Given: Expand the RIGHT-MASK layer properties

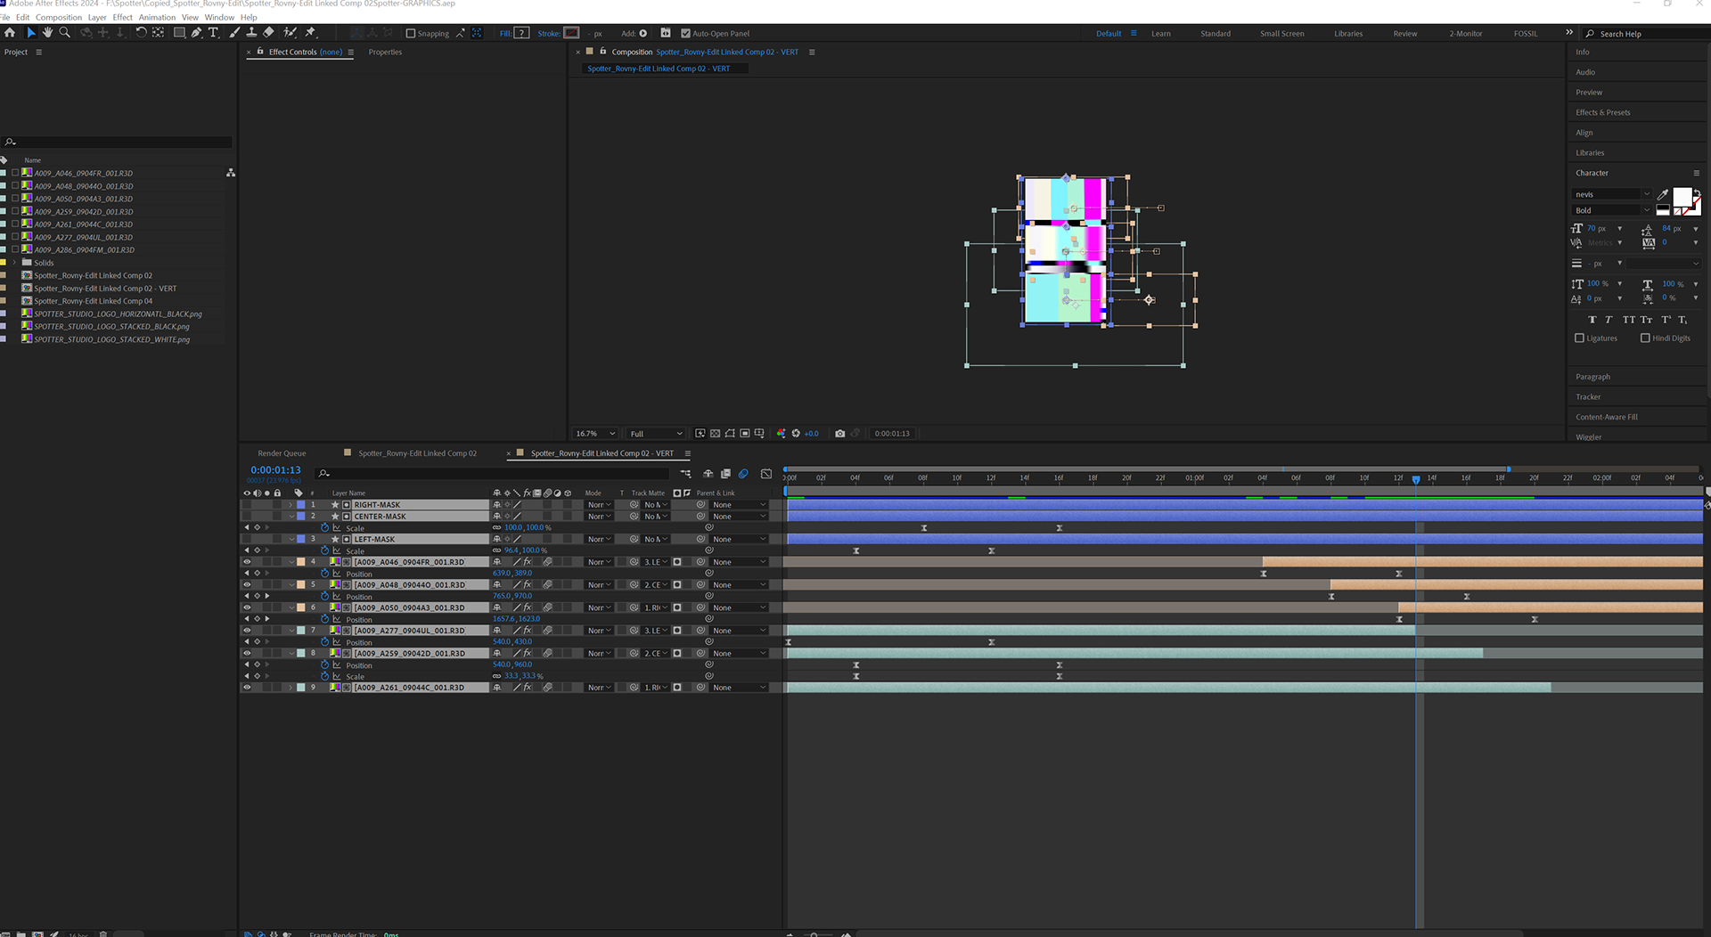Looking at the screenshot, I should [x=291, y=505].
